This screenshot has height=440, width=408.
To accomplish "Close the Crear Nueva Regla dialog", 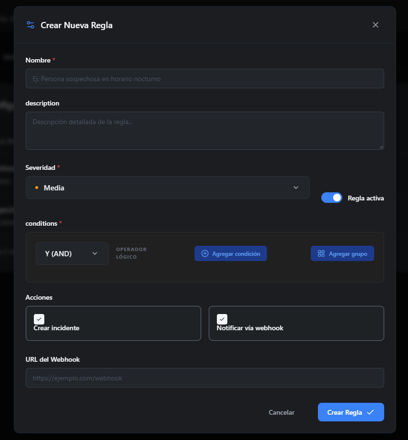I will pos(376,25).
